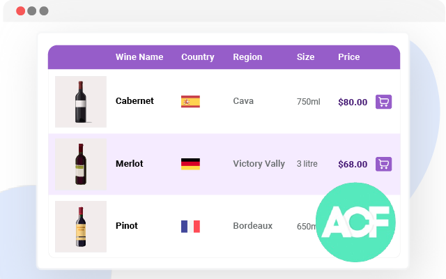
Task: Sort by Region column header
Action: [247, 57]
